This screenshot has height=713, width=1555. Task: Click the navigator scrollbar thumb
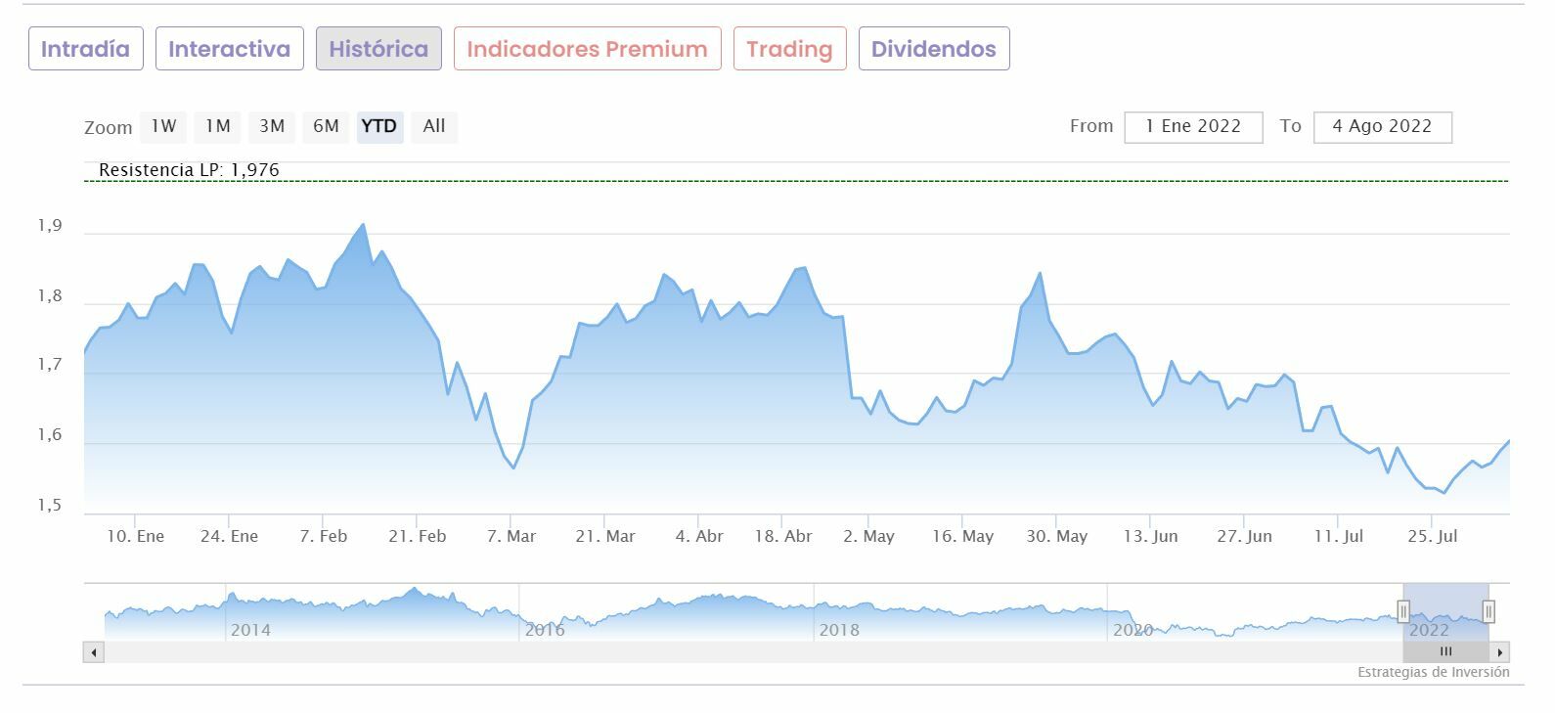pyautogui.click(x=1445, y=651)
